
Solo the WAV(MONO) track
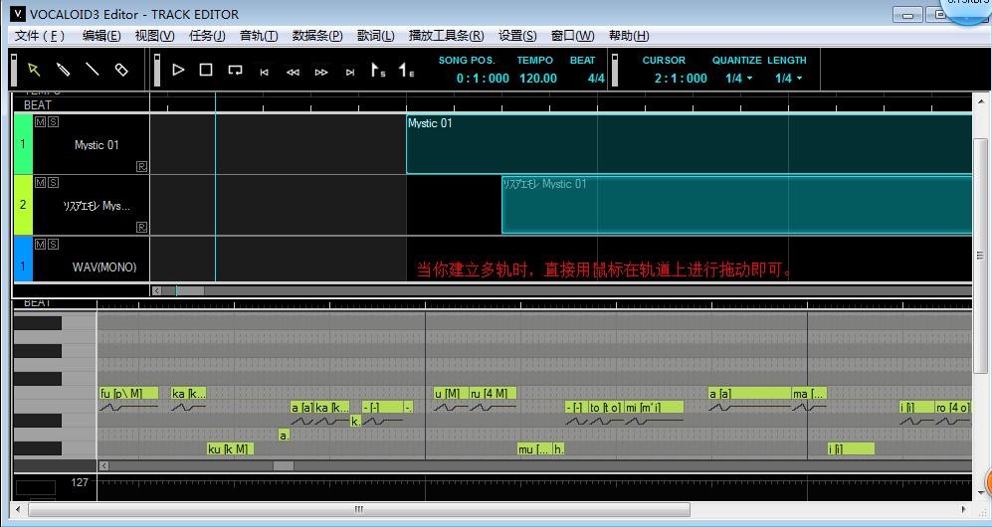53,244
